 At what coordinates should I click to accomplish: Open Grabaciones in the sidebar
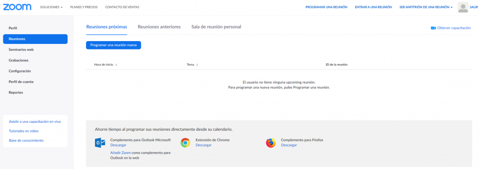[19, 60]
